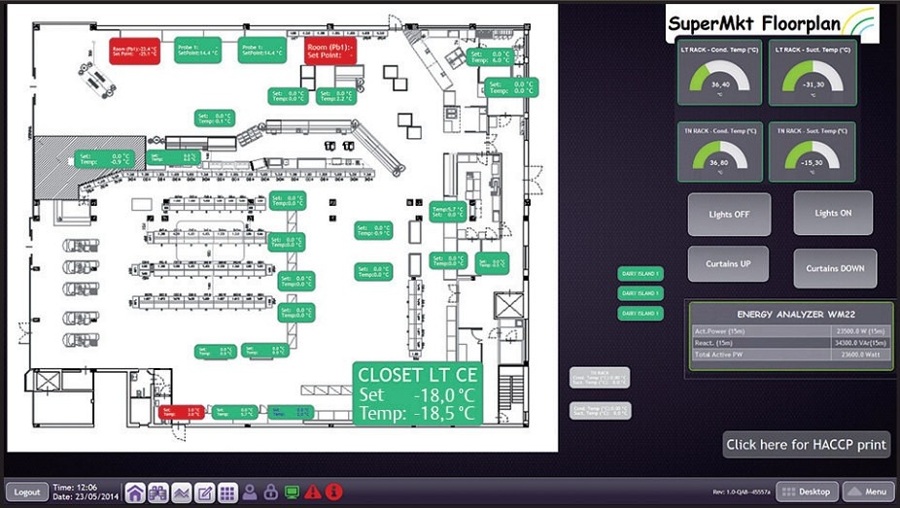Open the binoculars search icon
This screenshot has width=900, height=508.
[157, 491]
